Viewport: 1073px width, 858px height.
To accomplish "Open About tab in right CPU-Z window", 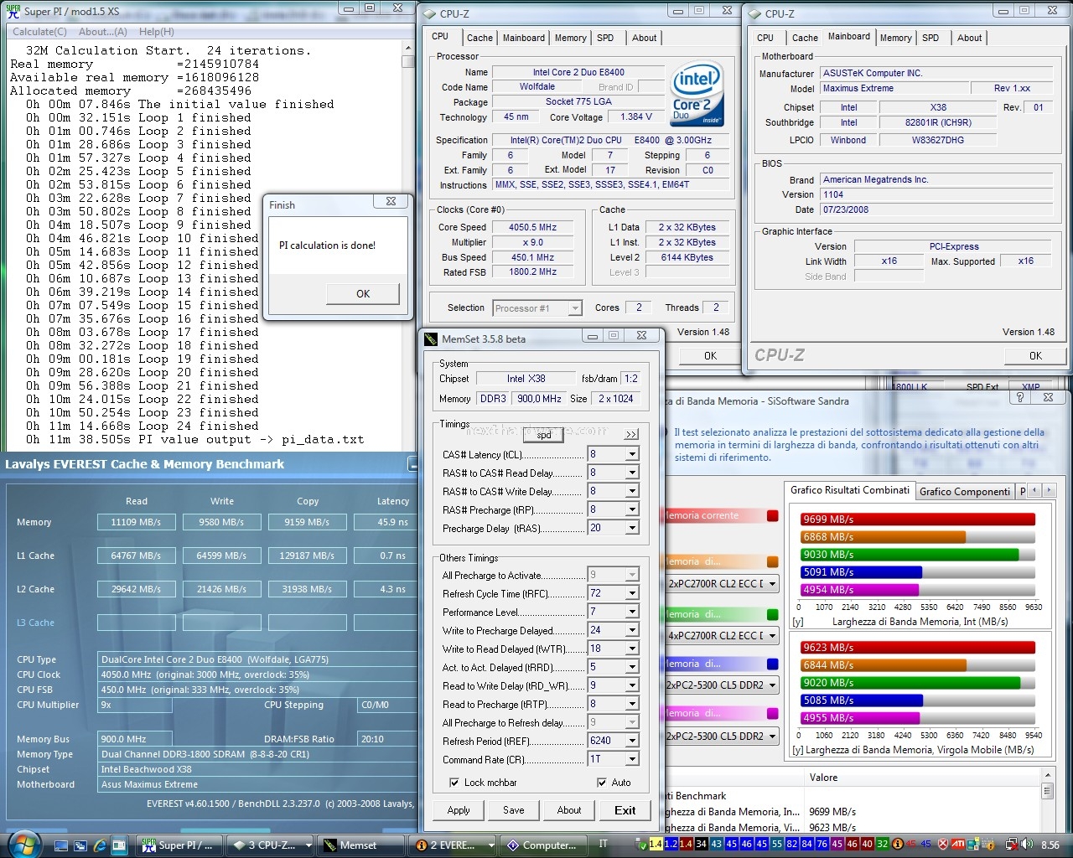I will [969, 38].
